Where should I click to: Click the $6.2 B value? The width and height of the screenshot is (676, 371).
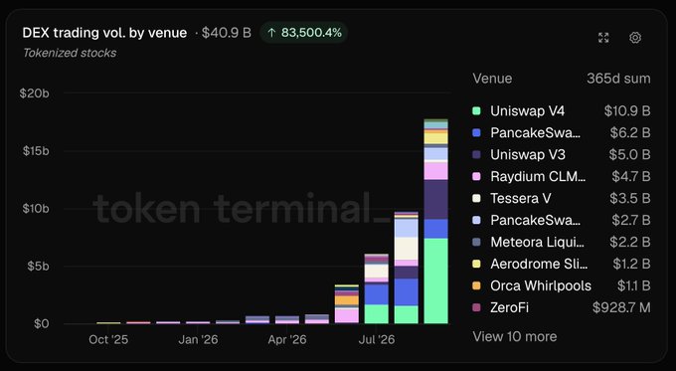[x=630, y=132]
